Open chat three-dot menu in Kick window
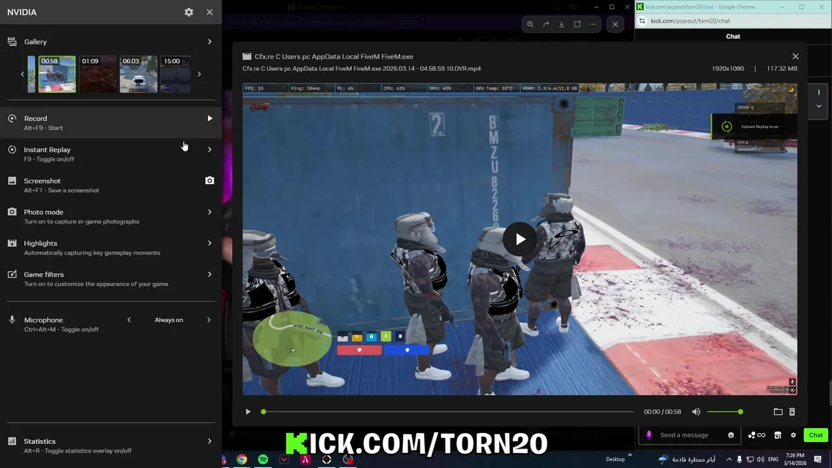Screen dimensions: 832x468 [x=819, y=93]
